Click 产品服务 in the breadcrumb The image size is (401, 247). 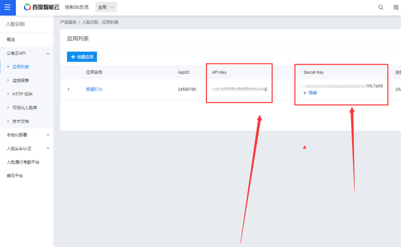tap(68, 22)
